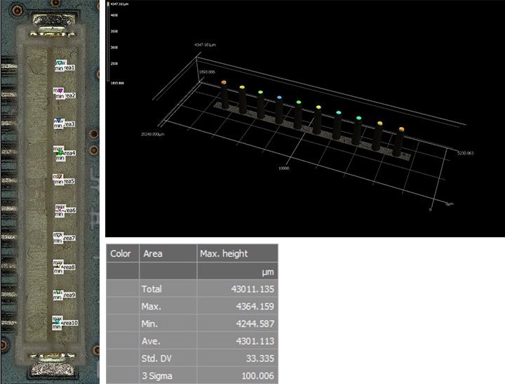Click the Area5 label on connector image
Viewport: 505px width, 384px height.
pos(69,182)
